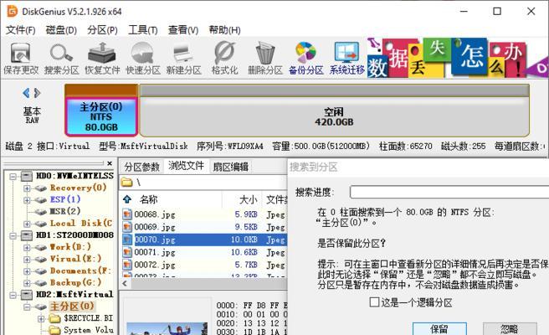
Task: Open the 备份分区 backup partition tool
Action: point(305,58)
